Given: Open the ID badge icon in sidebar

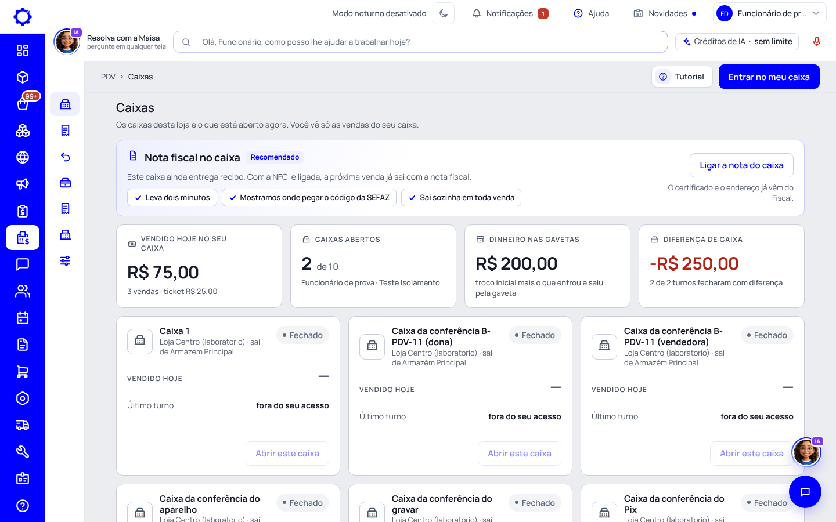Looking at the screenshot, I should pyautogui.click(x=23, y=478).
